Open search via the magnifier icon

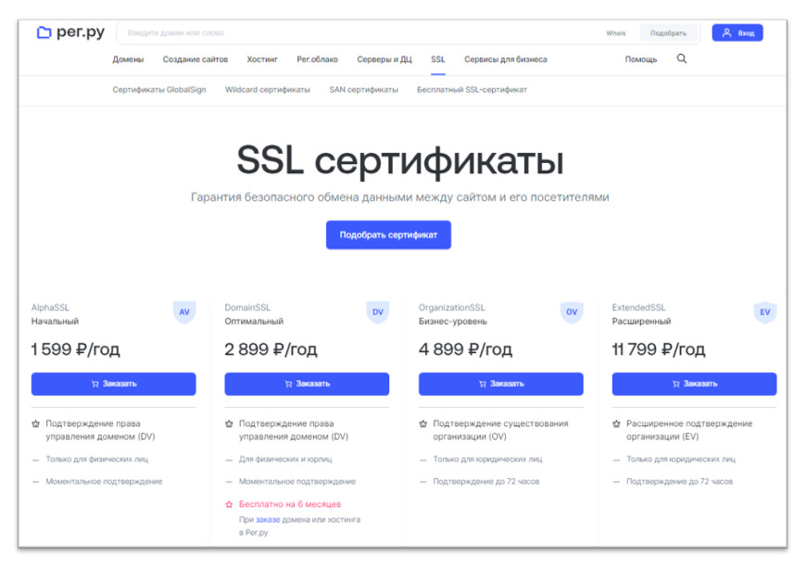[682, 59]
